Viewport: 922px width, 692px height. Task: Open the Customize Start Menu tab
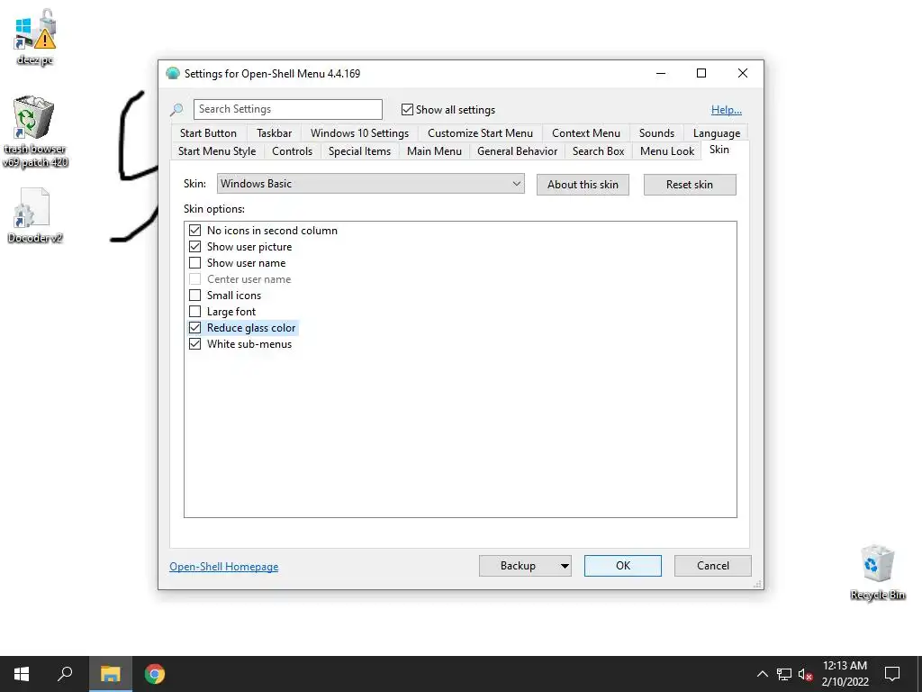[x=480, y=133]
